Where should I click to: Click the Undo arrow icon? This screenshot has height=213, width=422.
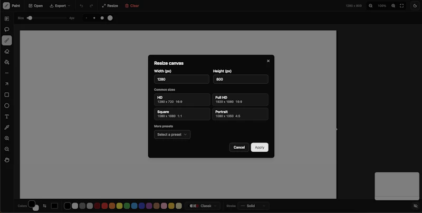tap(81, 6)
